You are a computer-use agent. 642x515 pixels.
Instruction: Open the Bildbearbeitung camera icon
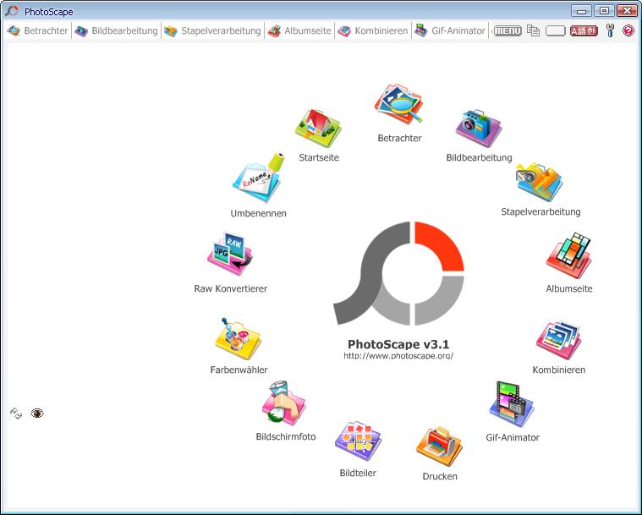pos(479,129)
